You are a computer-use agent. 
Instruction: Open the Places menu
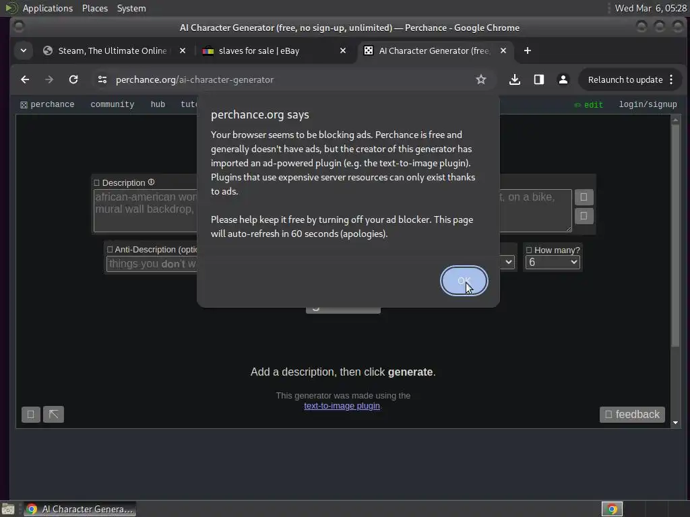[94, 8]
